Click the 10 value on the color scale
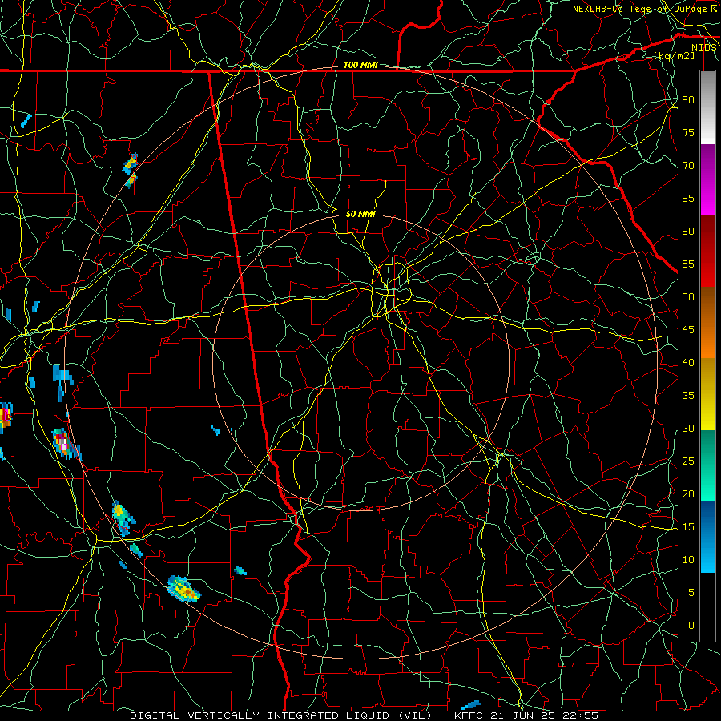 pyautogui.click(x=688, y=560)
